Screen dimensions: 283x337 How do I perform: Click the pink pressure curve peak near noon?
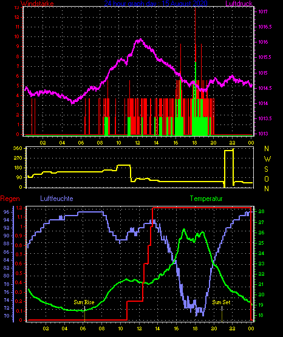[140, 39]
